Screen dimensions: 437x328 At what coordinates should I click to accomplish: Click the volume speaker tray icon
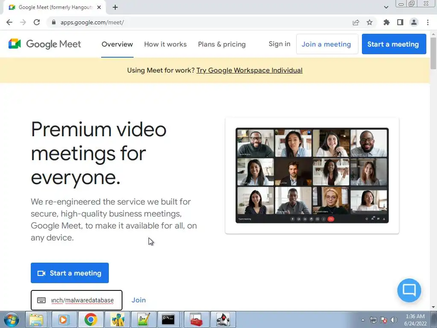tap(394, 320)
